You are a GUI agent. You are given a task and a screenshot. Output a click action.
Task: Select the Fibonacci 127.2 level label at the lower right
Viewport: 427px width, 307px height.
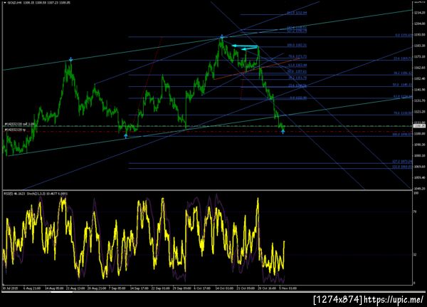pyautogui.click(x=402, y=162)
